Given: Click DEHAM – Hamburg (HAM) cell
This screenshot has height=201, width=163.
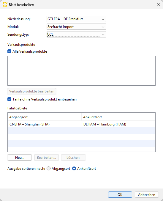Looking at the screenshot, I should point(105,124).
